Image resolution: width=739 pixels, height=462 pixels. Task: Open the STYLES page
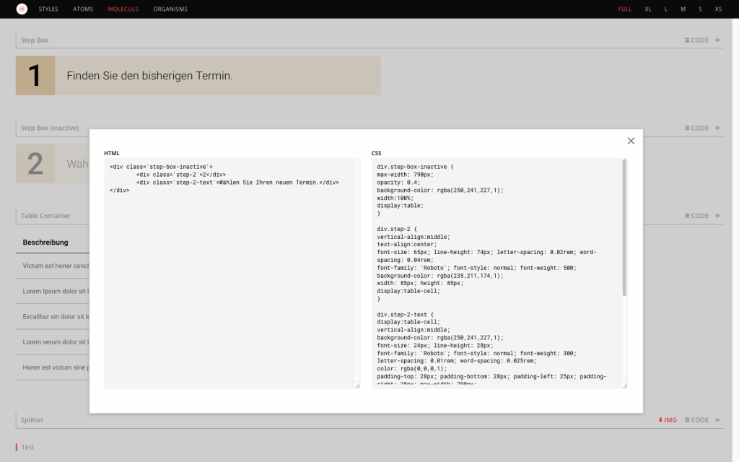(x=48, y=9)
